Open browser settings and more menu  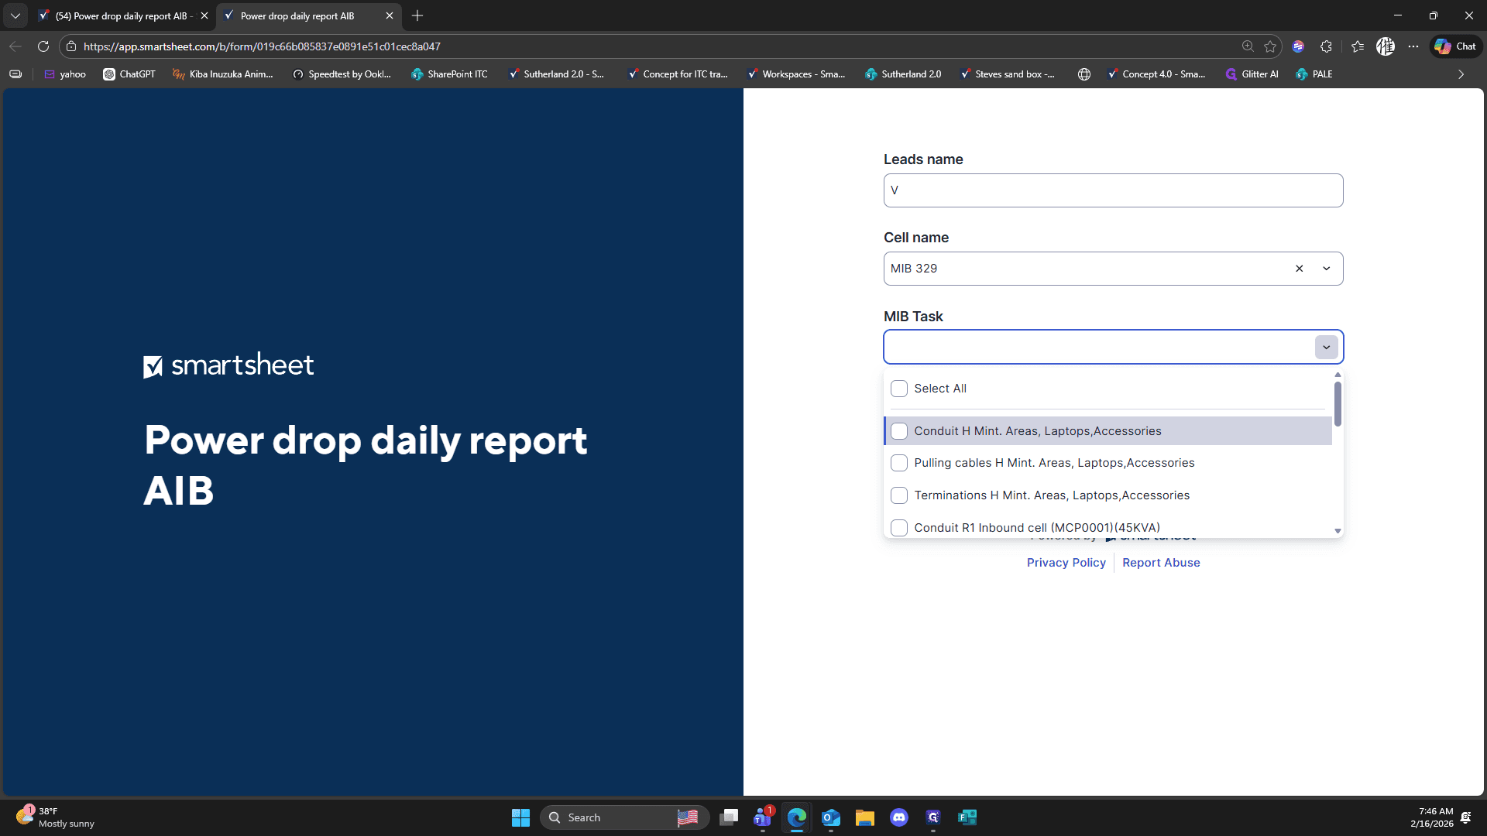click(x=1413, y=46)
